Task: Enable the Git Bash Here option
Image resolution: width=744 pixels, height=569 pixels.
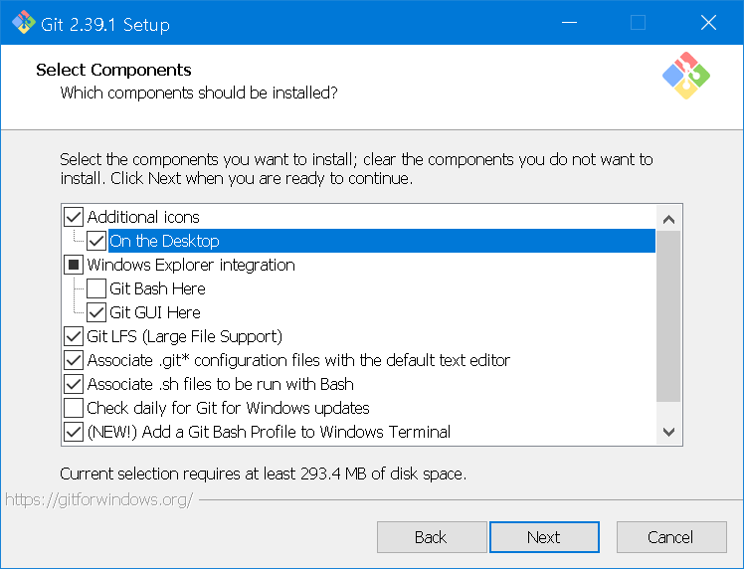Action: click(x=96, y=288)
